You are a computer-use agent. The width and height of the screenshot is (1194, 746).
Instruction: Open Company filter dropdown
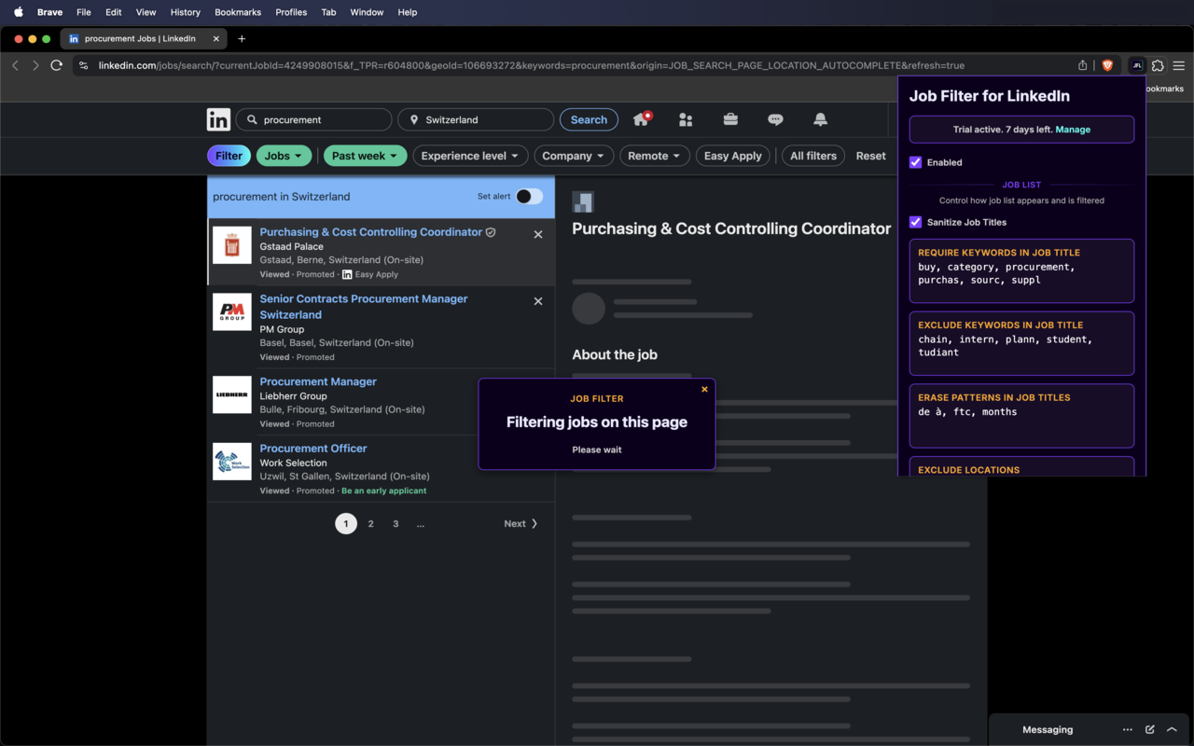(x=574, y=156)
